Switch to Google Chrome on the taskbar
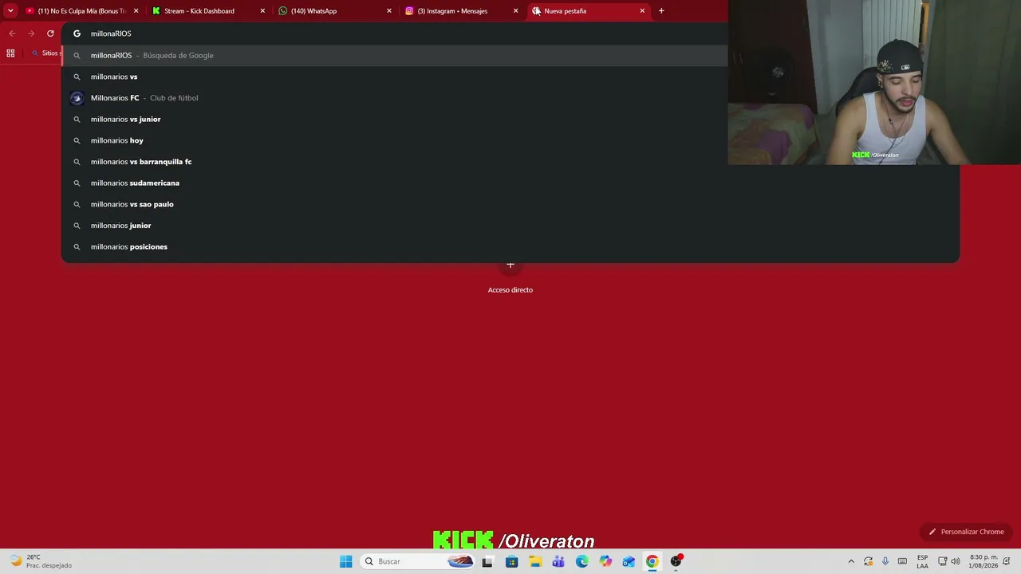Viewport: 1021px width, 574px height. (x=652, y=561)
